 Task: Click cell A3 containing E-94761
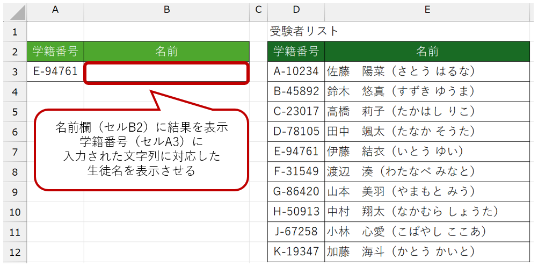click(x=55, y=71)
